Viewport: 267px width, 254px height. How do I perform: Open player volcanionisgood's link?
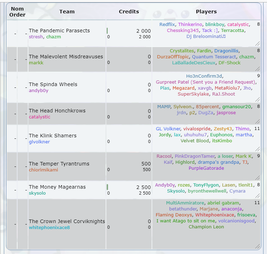coord(236,221)
